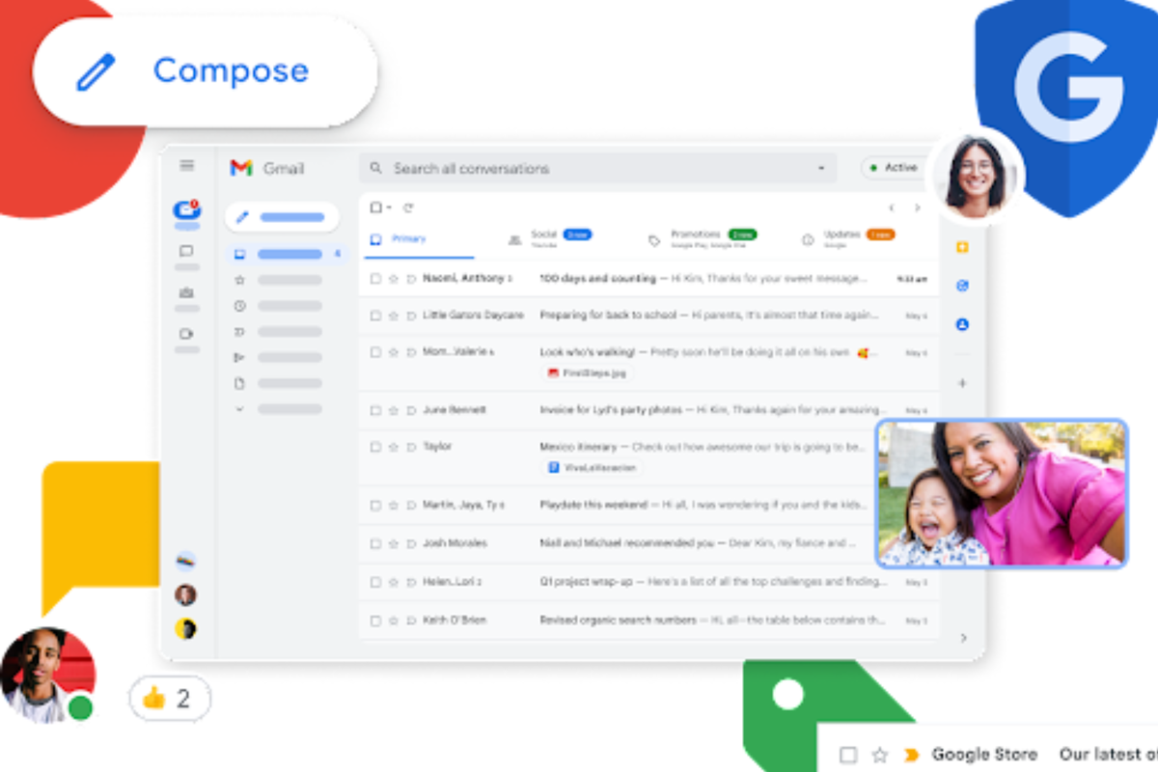The height and width of the screenshot is (772, 1158).
Task: Select the Keith O'Brien email checkbox
Action: click(x=376, y=620)
